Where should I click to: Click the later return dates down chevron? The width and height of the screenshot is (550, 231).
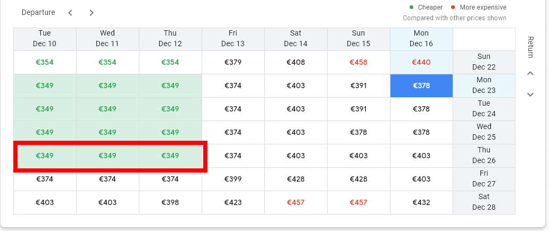[x=530, y=95]
